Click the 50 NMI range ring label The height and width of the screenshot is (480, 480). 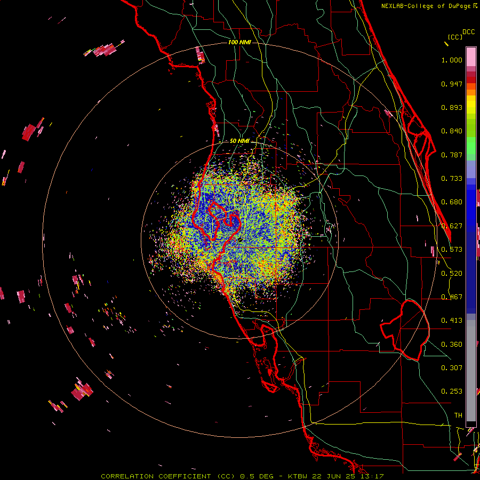(239, 141)
